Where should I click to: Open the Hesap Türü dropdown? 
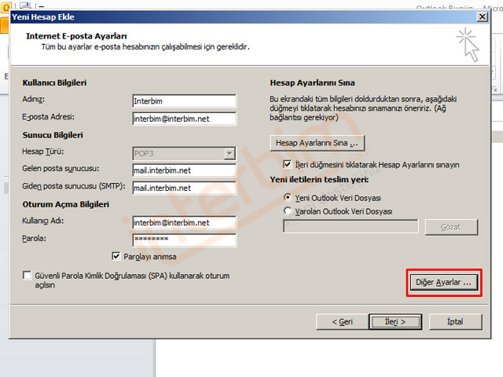184,153
